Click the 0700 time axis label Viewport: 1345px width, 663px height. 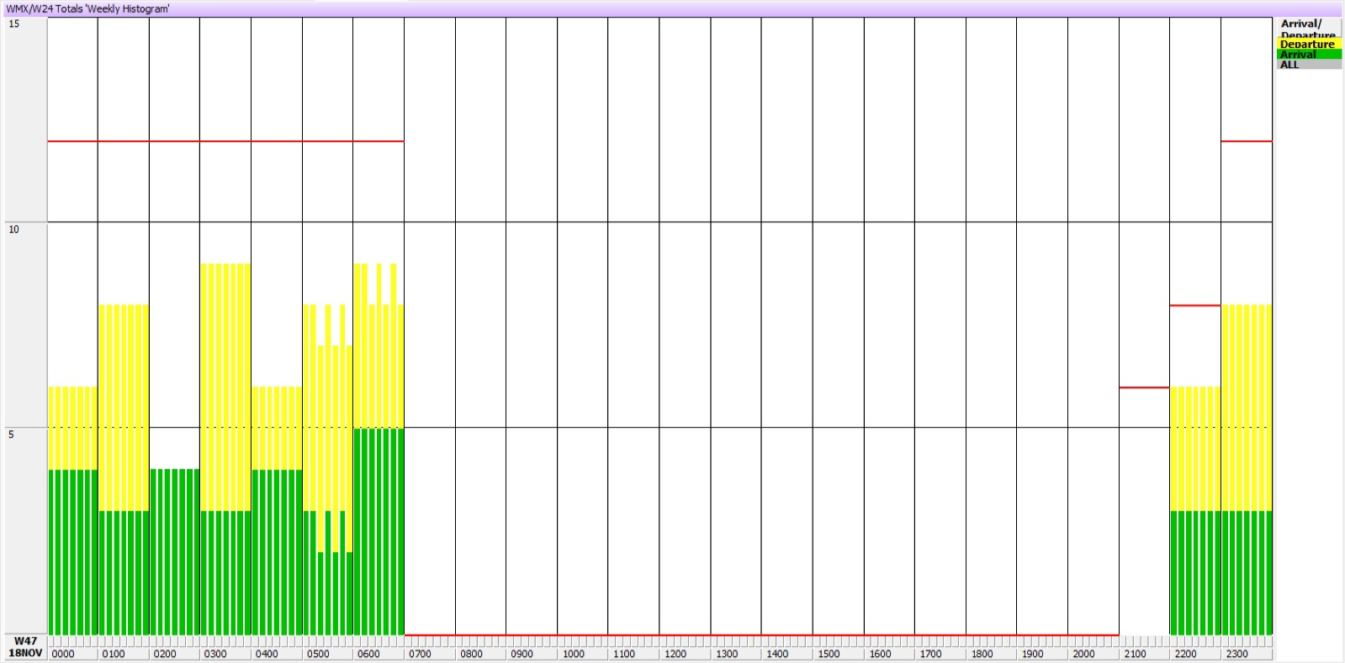point(420,654)
